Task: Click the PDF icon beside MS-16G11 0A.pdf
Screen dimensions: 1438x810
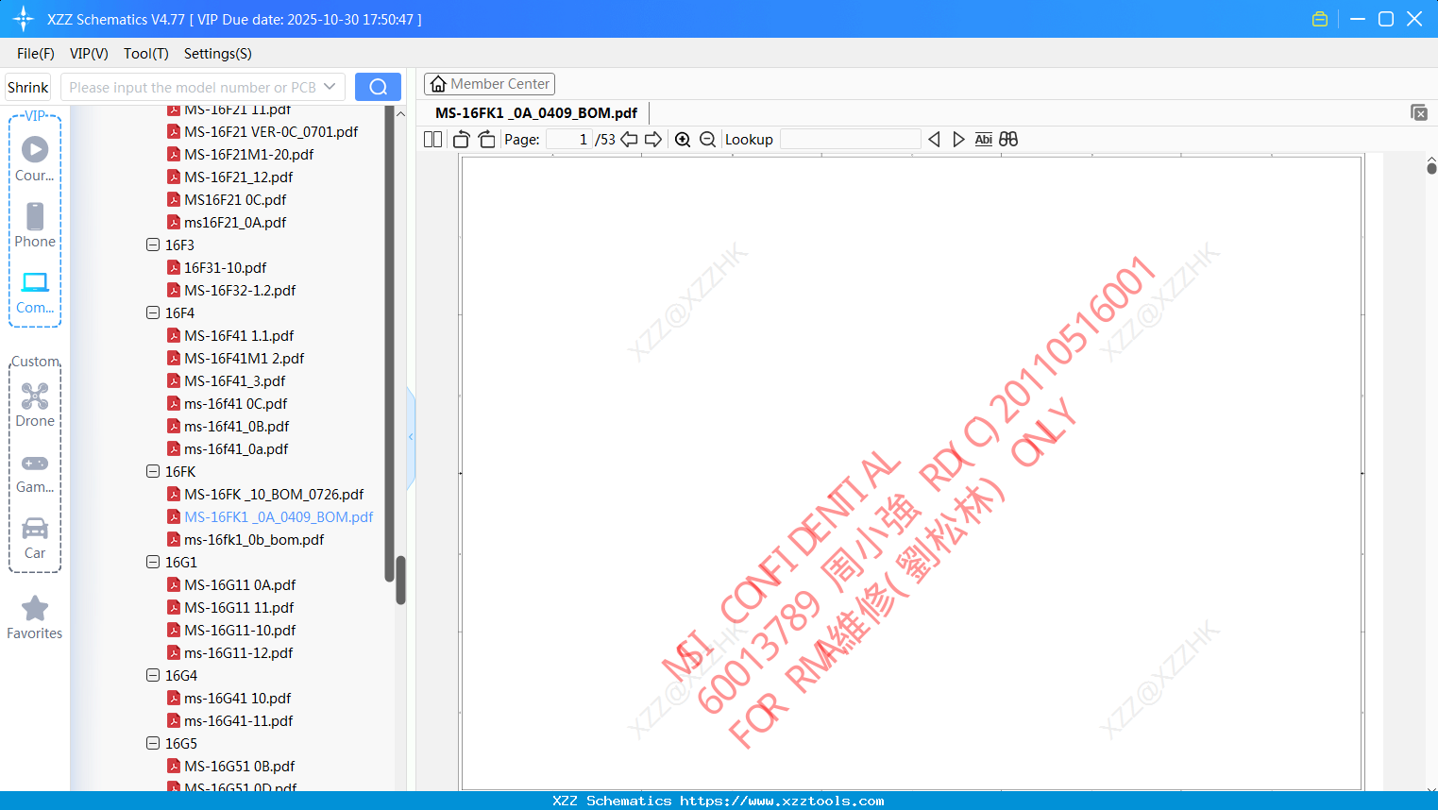Action: point(174,584)
